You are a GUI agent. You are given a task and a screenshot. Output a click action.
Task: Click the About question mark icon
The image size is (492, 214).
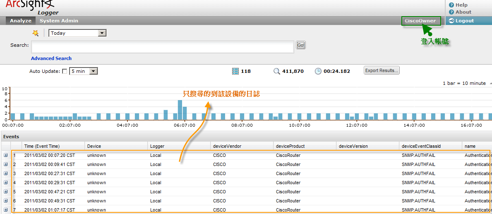tap(451, 12)
